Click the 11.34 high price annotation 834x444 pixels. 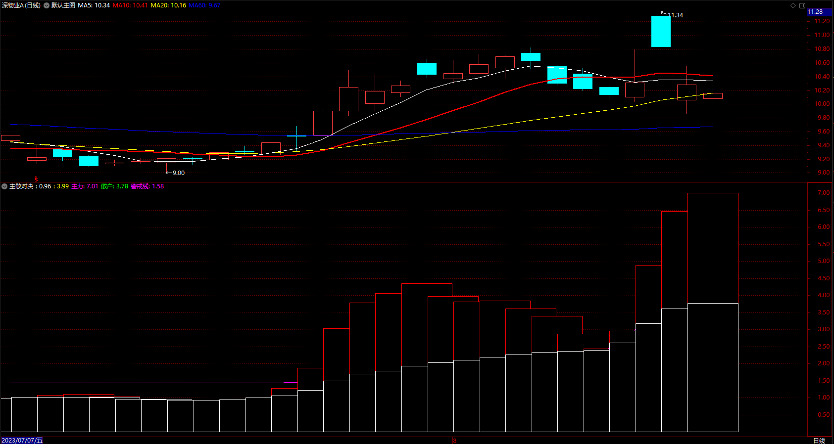[675, 15]
